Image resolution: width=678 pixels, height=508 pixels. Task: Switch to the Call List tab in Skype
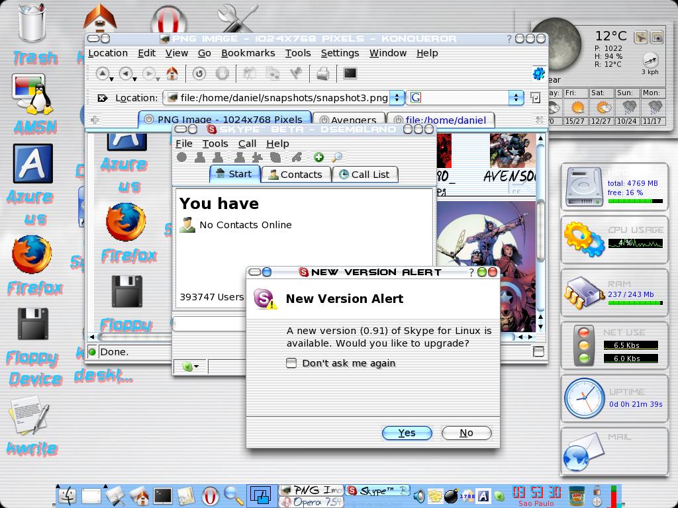click(365, 175)
